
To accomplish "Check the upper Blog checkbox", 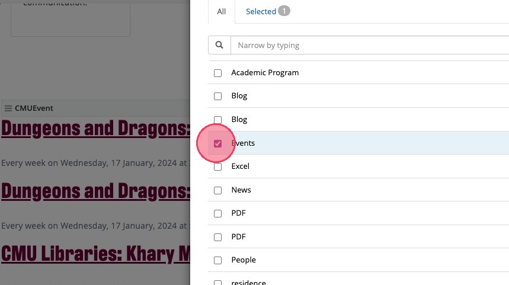I will tap(218, 96).
